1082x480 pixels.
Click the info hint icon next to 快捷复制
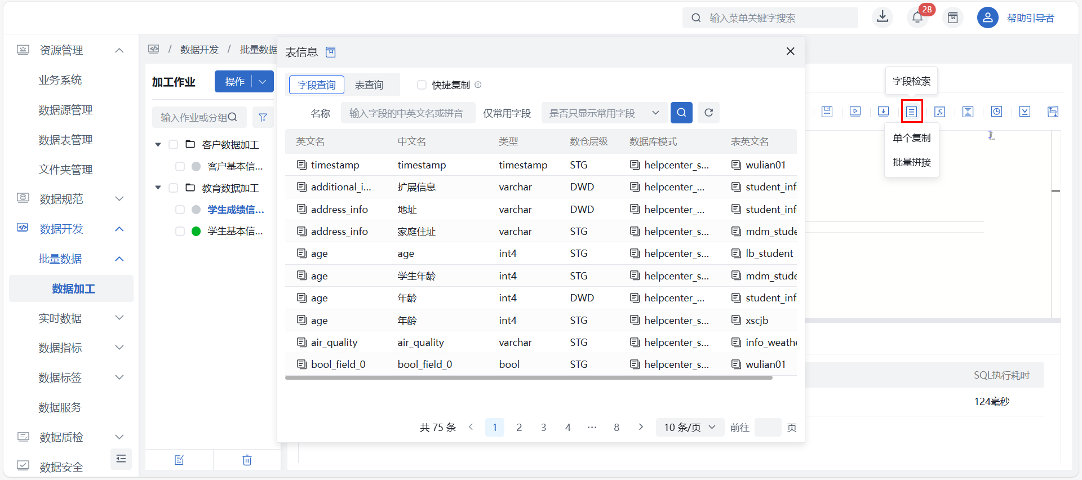pos(478,85)
